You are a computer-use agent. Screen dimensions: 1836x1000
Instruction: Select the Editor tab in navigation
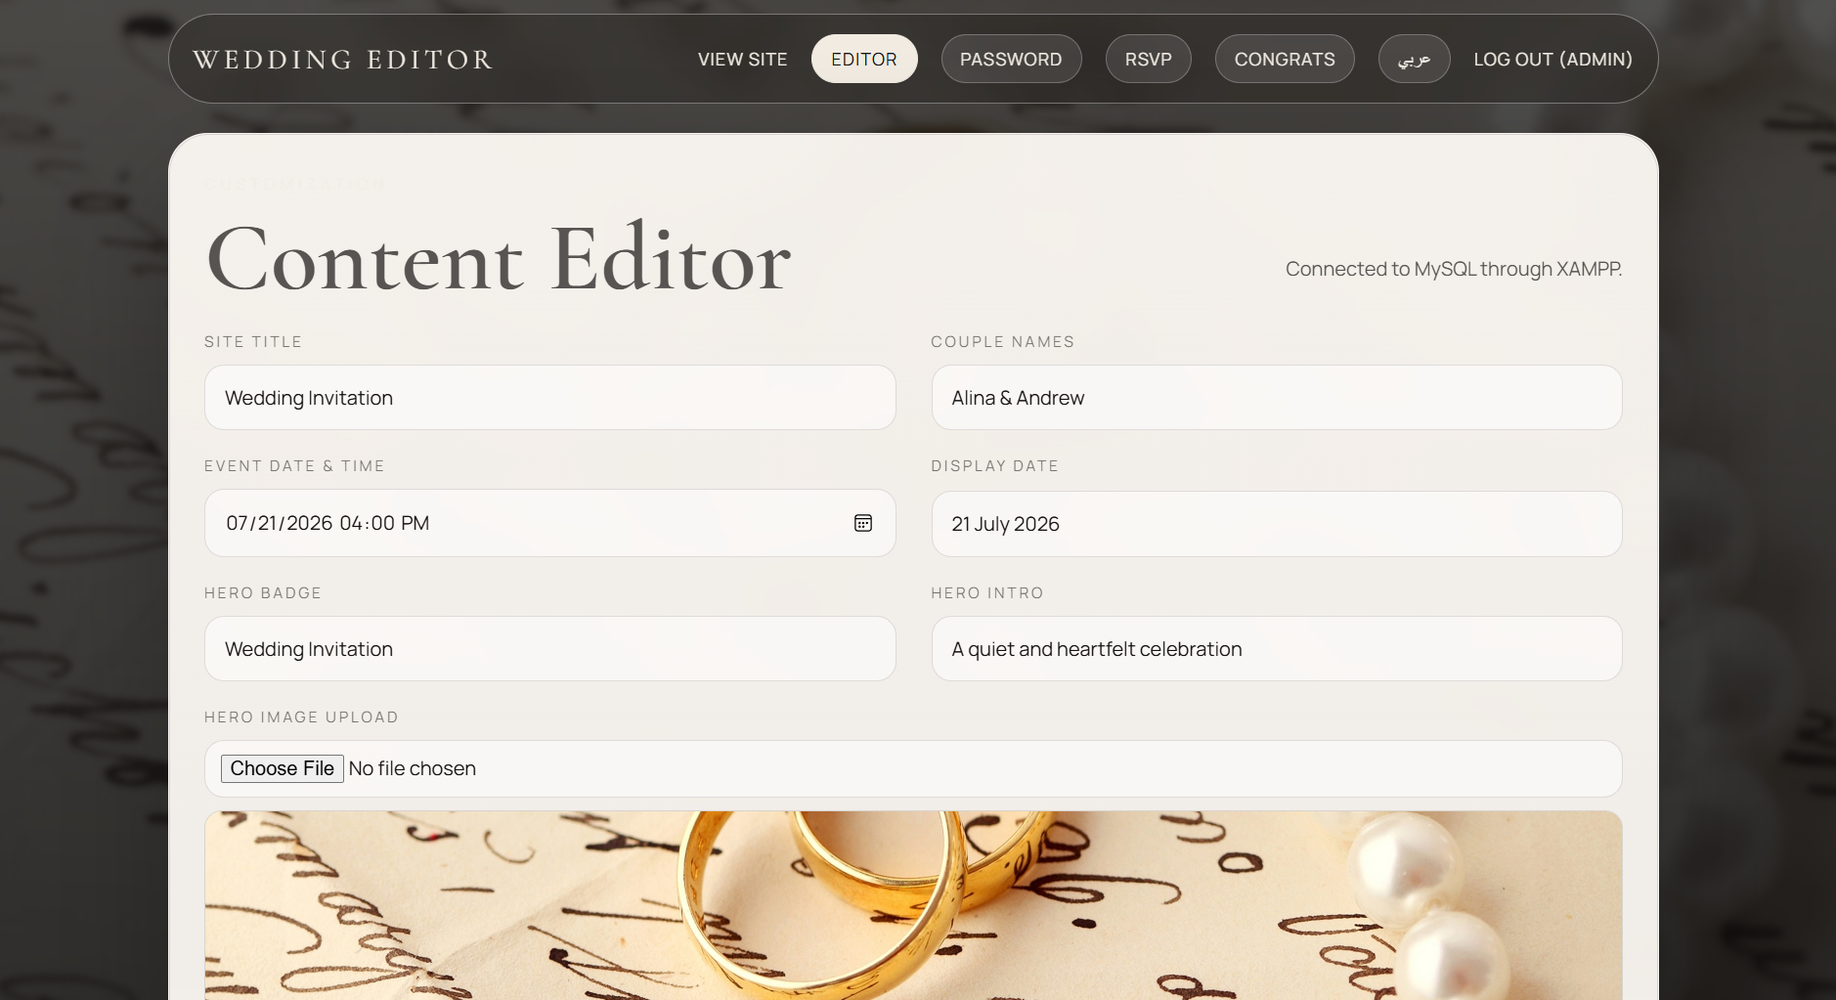point(863,60)
